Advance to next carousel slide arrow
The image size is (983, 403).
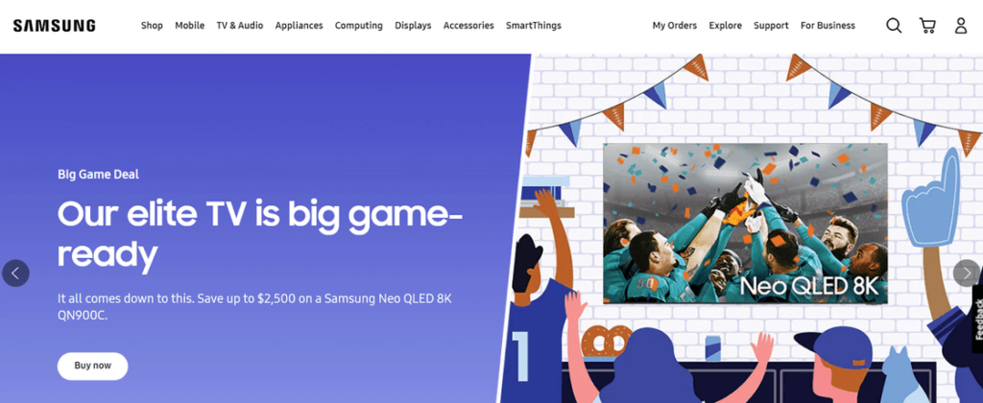(967, 273)
